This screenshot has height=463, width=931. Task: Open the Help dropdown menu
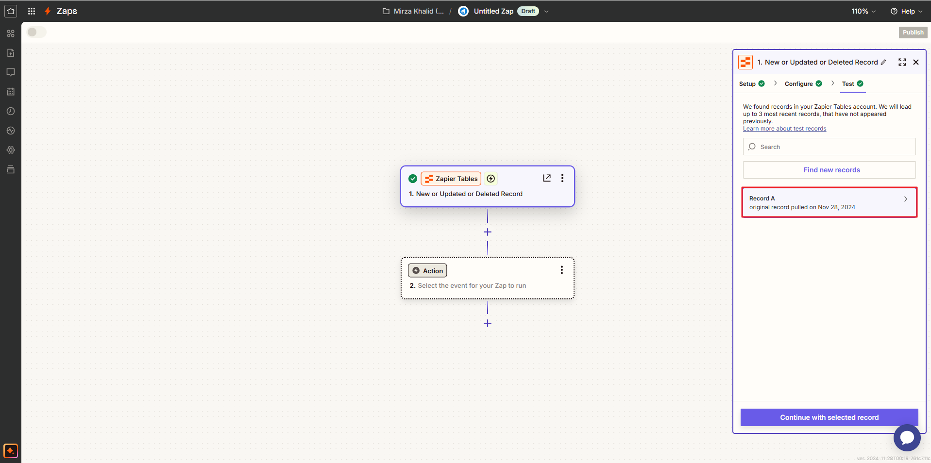point(906,11)
